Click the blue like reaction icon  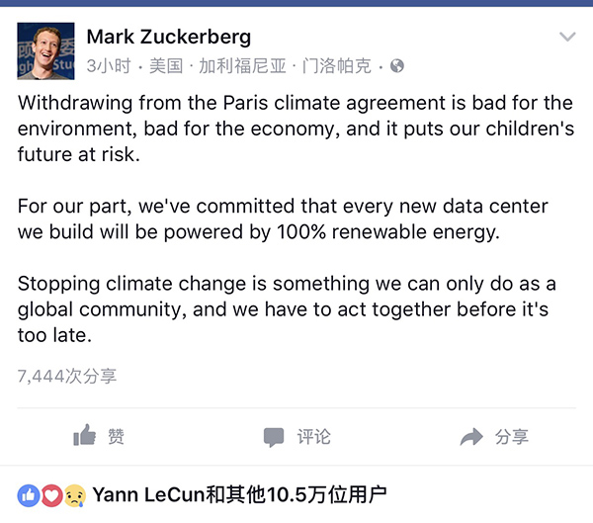click(x=29, y=494)
